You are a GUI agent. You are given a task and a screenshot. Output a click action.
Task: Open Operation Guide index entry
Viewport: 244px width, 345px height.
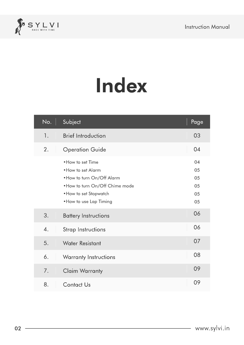(84, 149)
